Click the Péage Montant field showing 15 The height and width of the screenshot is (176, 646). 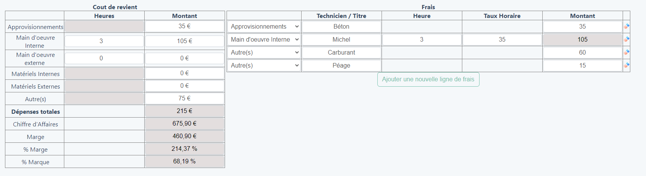pyautogui.click(x=582, y=66)
